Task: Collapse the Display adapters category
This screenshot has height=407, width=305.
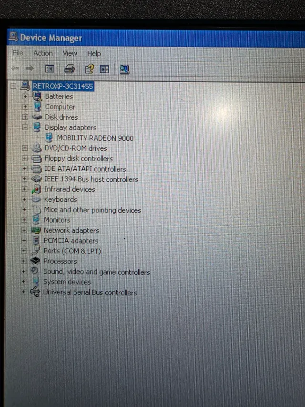Action: point(25,127)
